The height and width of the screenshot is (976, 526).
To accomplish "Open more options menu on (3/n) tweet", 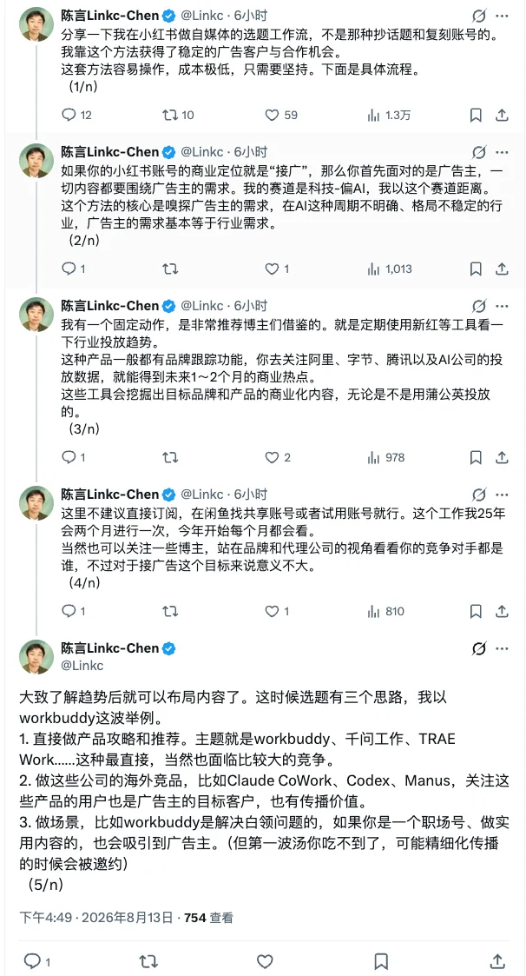I will coord(502,306).
